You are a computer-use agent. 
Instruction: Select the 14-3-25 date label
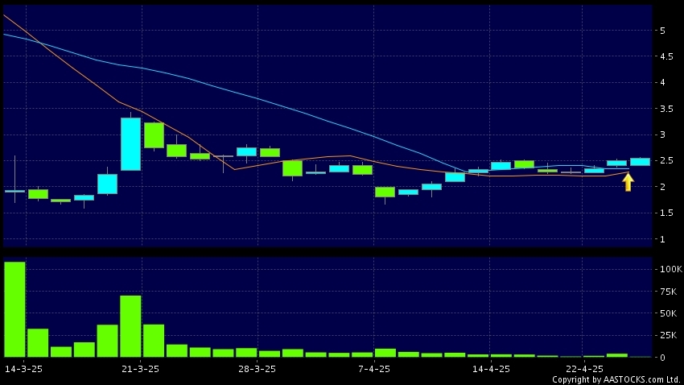tap(23, 369)
